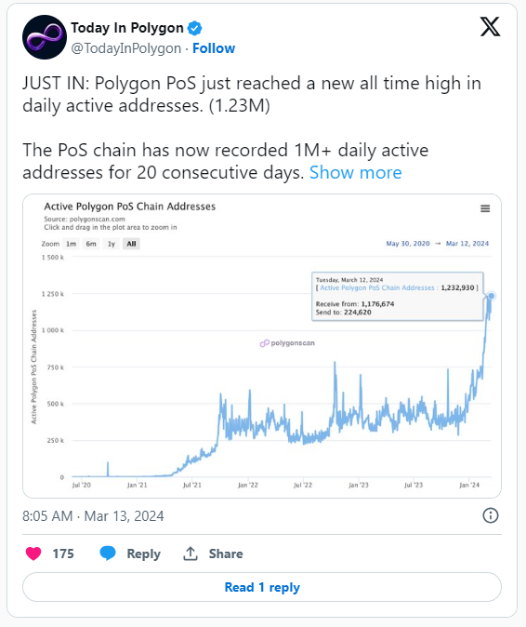The height and width of the screenshot is (627, 526).
Task: Open the chart hamburger menu
Action: pyautogui.click(x=485, y=208)
